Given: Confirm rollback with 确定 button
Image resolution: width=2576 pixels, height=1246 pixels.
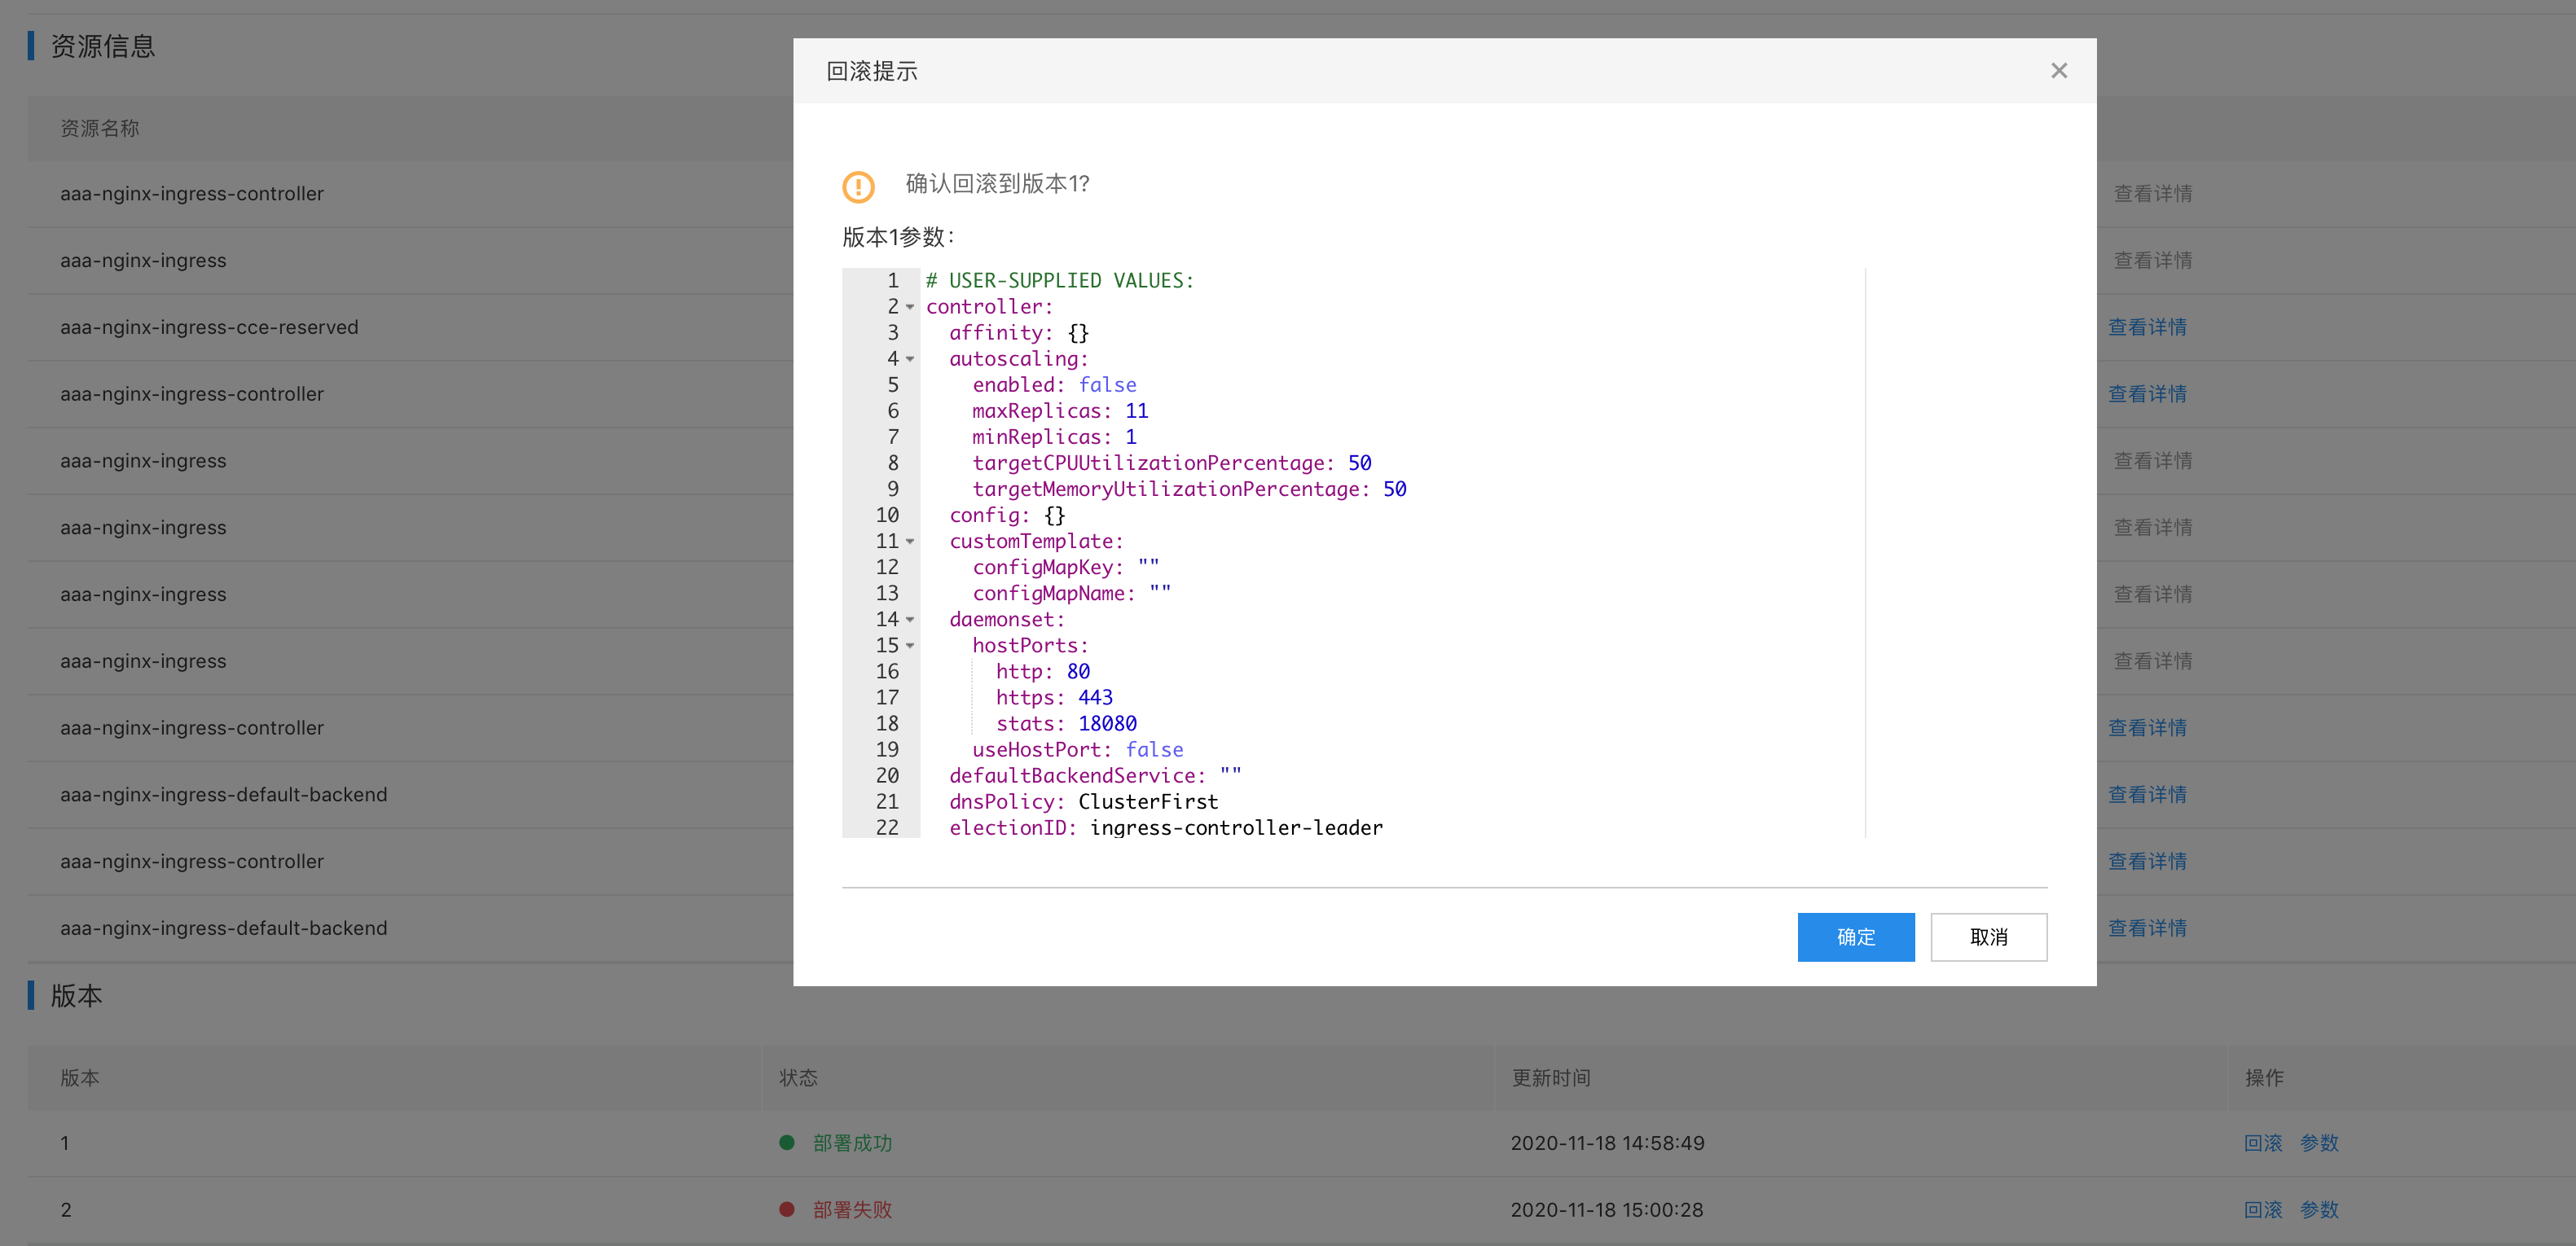Looking at the screenshot, I should [x=1855, y=937].
